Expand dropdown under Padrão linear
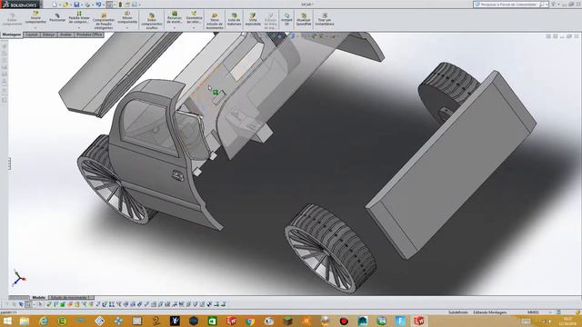The width and height of the screenshot is (582, 327). [x=79, y=27]
